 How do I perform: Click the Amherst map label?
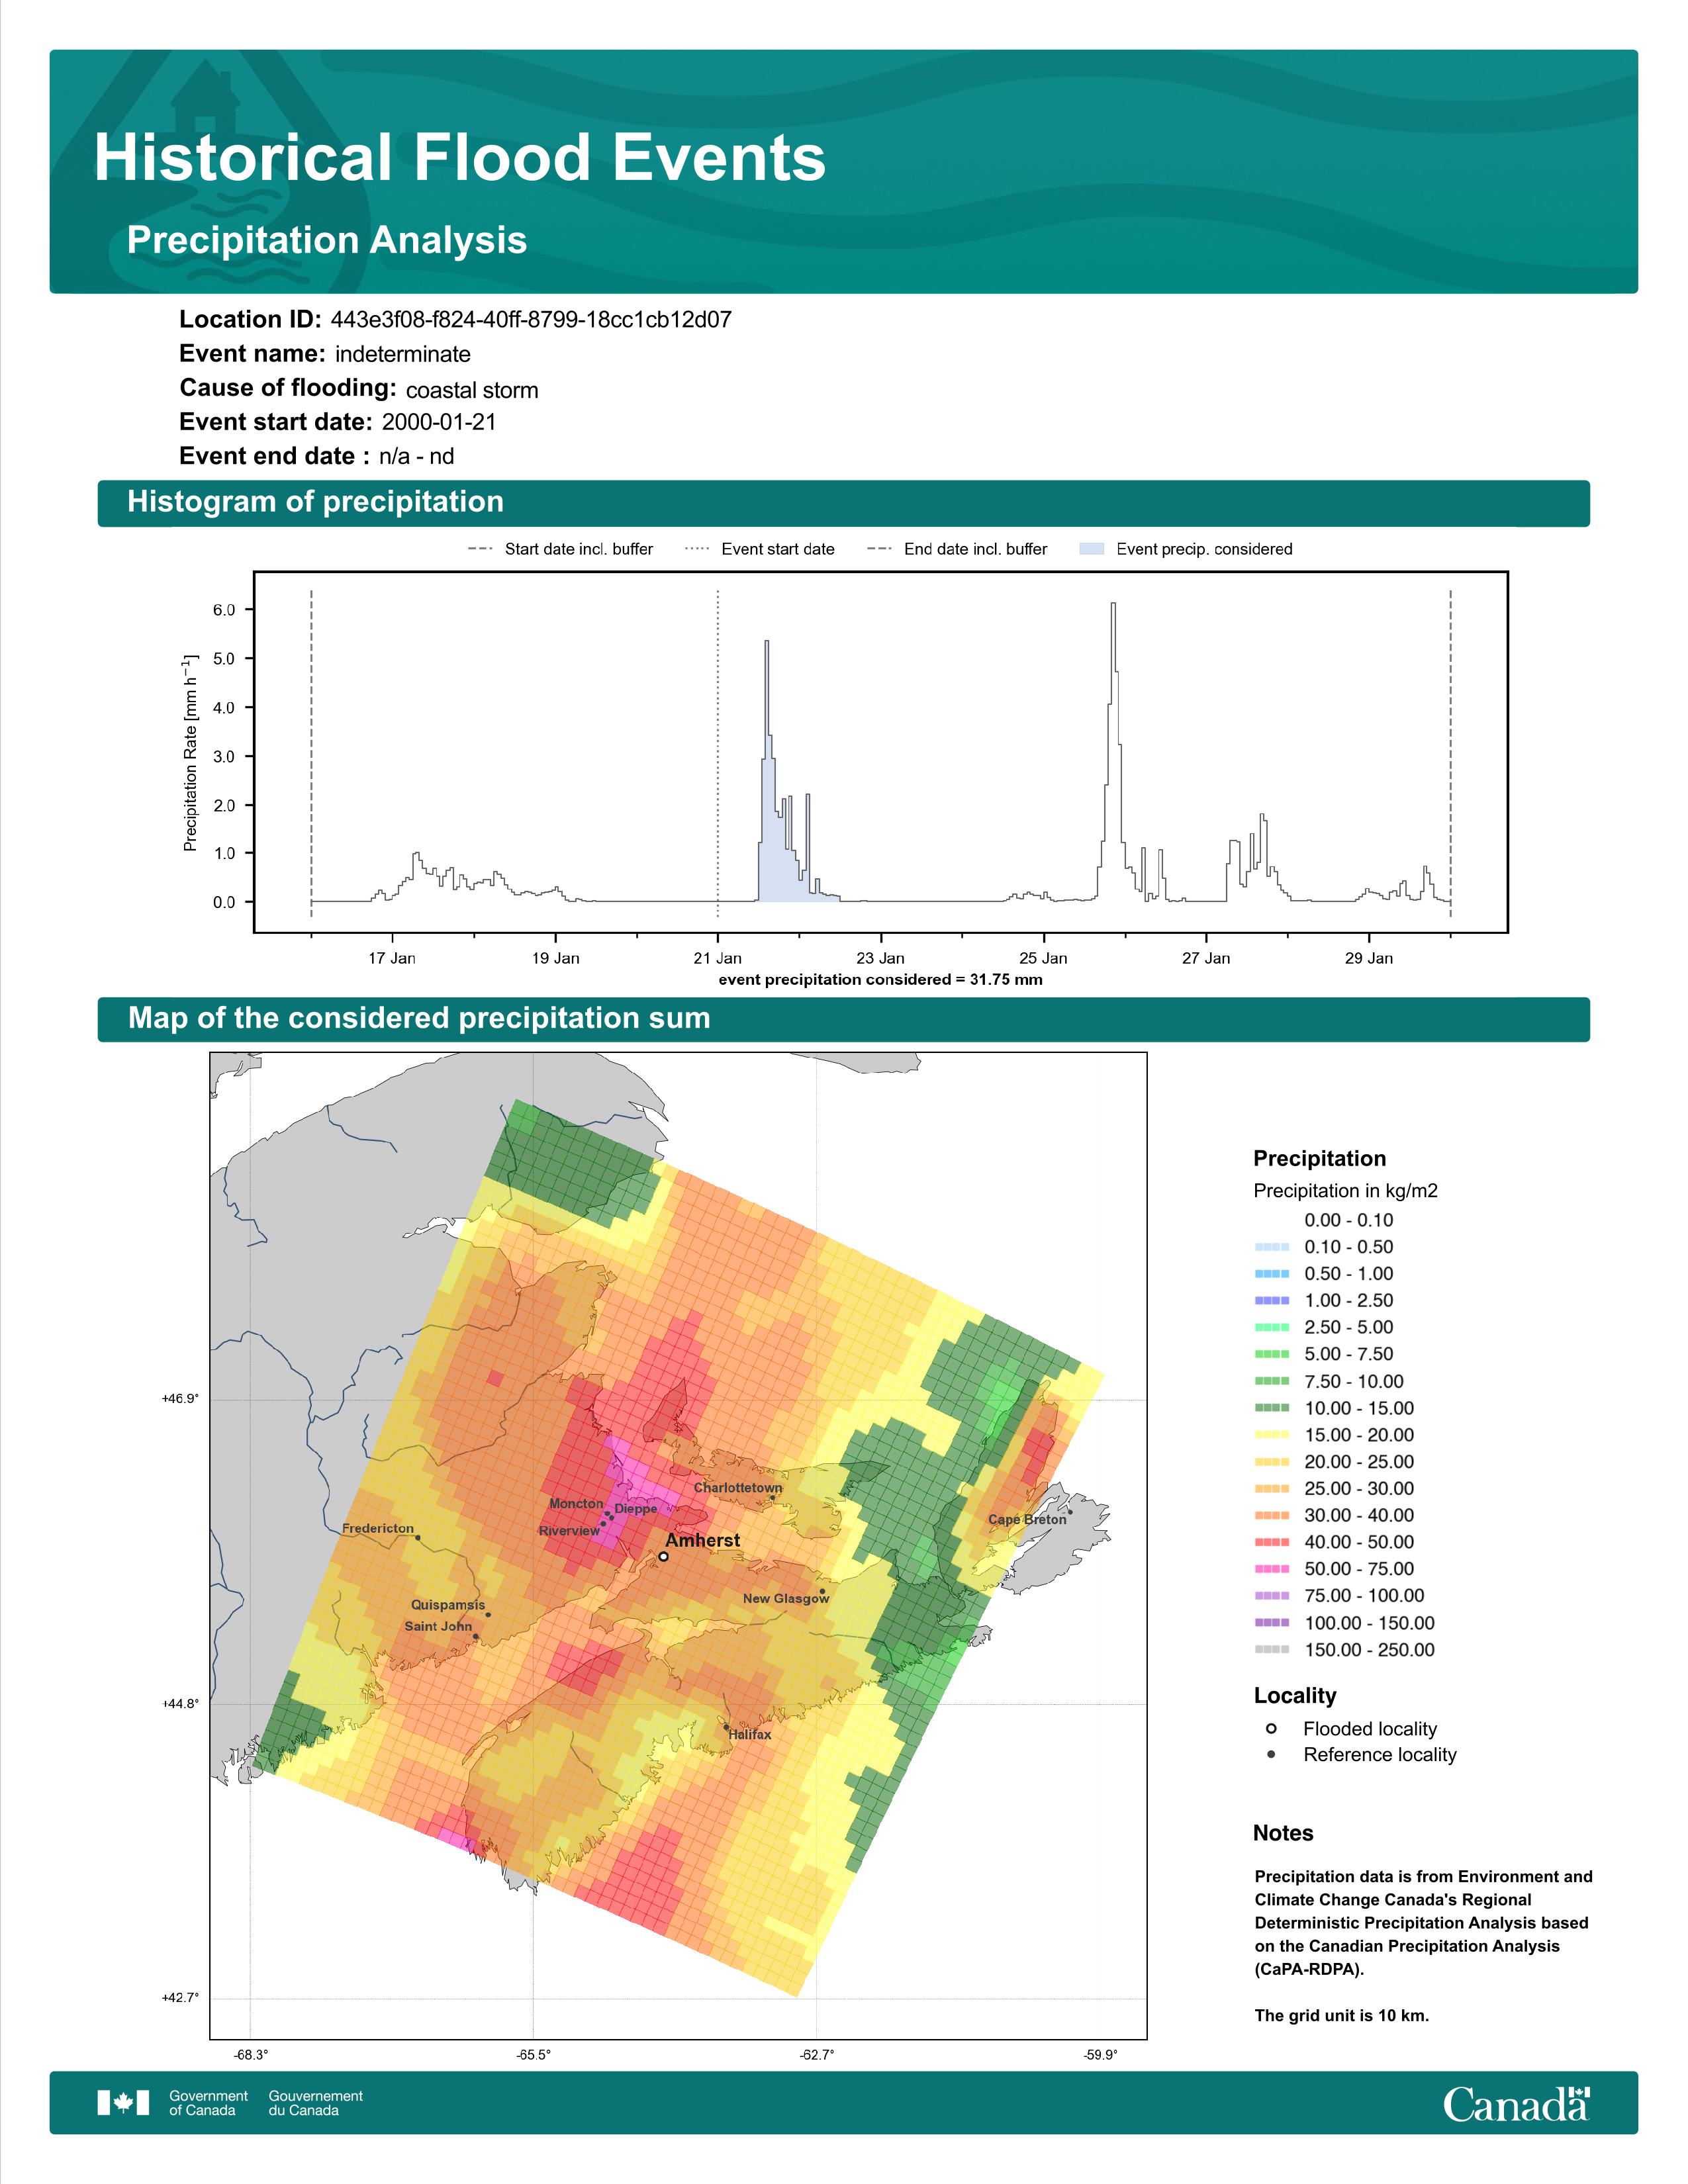pyautogui.click(x=703, y=1540)
